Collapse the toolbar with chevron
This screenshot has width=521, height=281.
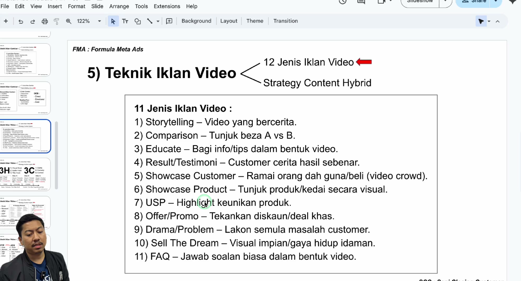[x=498, y=21]
